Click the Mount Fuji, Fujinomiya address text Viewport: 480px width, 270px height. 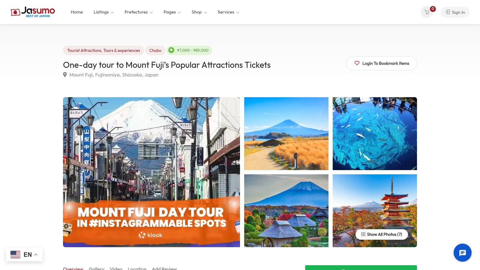point(114,75)
